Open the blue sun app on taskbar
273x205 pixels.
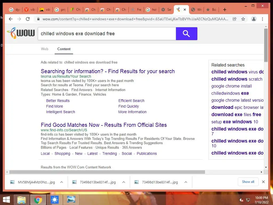click(54, 200)
